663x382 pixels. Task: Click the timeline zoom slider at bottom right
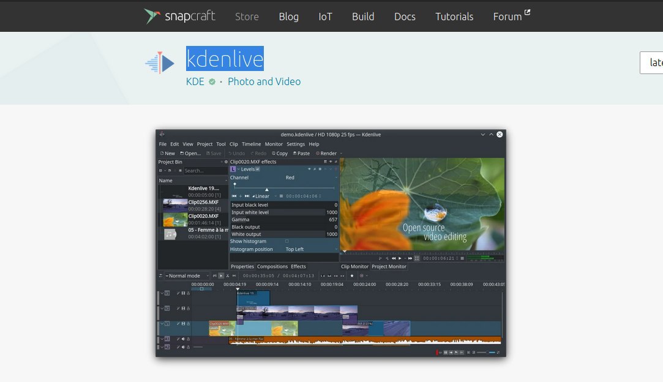(x=486, y=353)
